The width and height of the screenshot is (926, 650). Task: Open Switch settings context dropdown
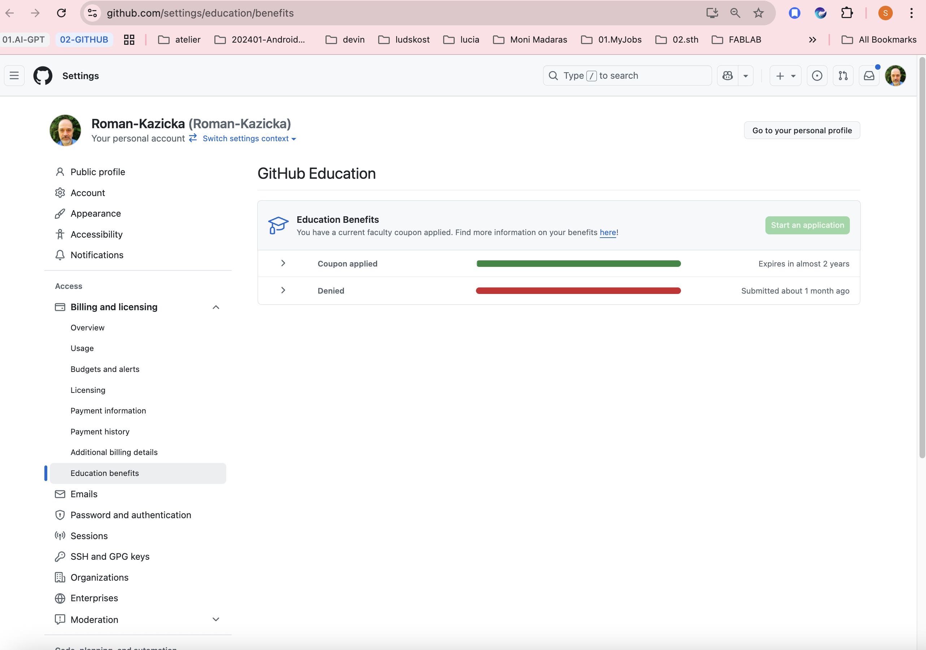point(249,138)
